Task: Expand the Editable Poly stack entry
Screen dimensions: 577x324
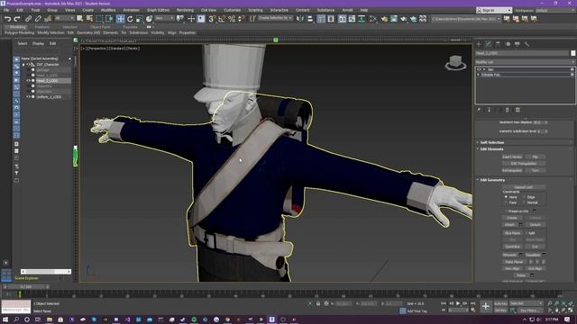Action: 479,75
